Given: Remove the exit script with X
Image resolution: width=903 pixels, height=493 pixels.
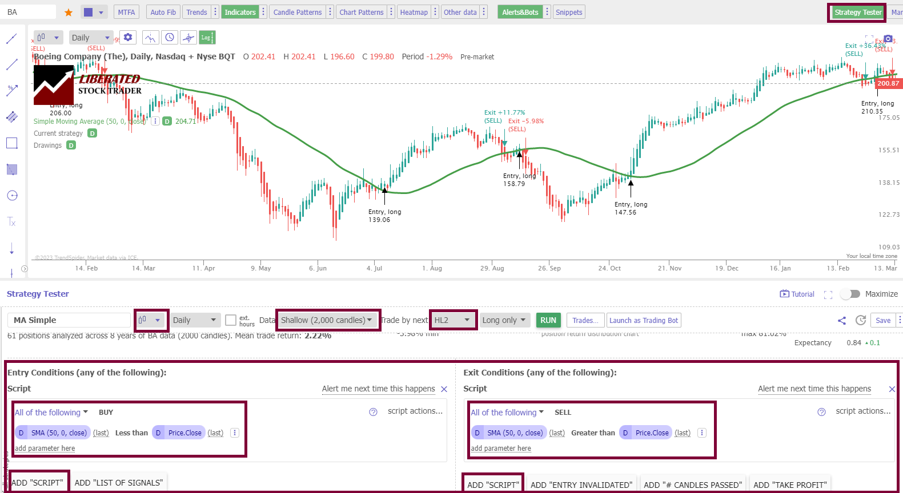Looking at the screenshot, I should [x=892, y=389].
